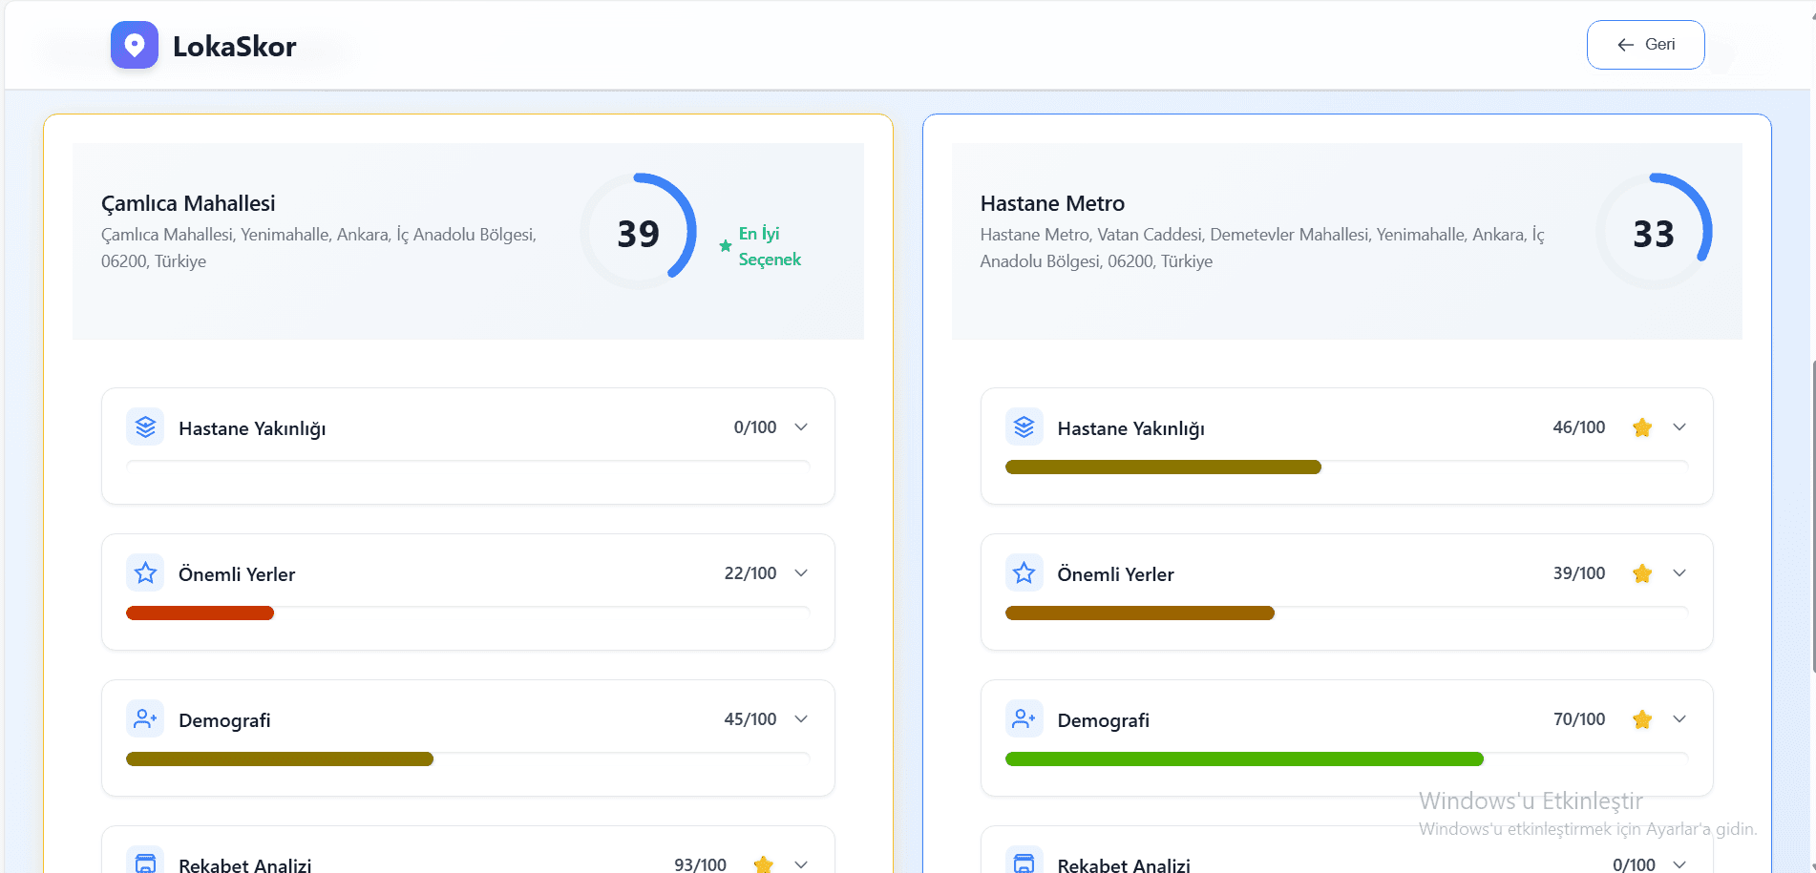This screenshot has height=873, width=1816.
Task: Click the LokaSkor brand name
Action: pyautogui.click(x=235, y=46)
